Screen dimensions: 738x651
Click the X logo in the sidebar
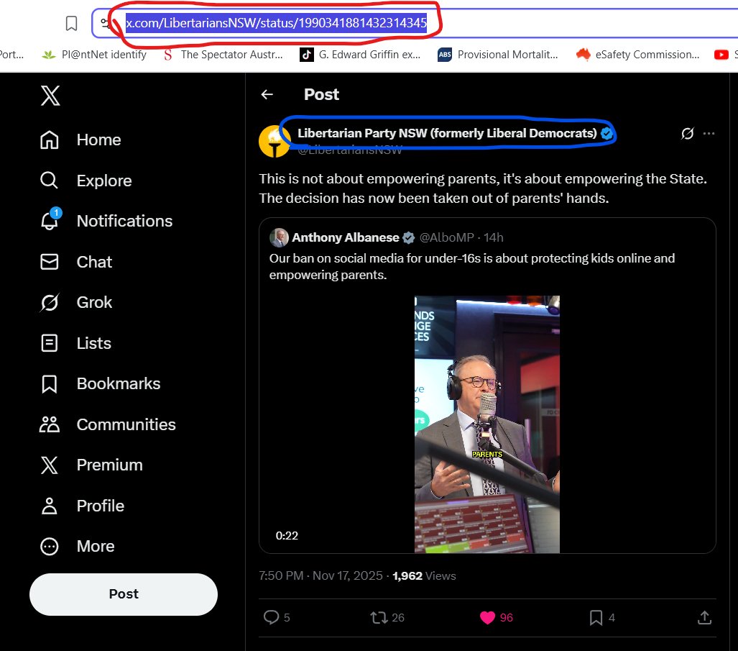click(x=50, y=96)
